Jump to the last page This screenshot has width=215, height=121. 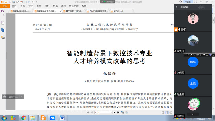pyautogui.click(x=118, y=112)
